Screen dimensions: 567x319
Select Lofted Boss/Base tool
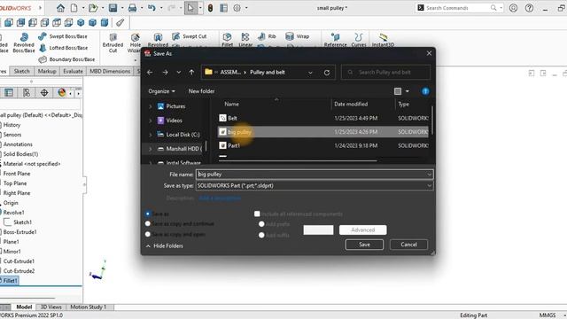click(63, 48)
